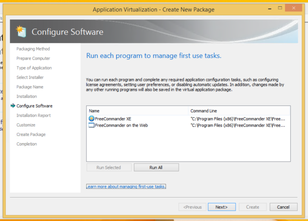
Task: Select the FreeCommander on the Web row
Action: [122, 125]
